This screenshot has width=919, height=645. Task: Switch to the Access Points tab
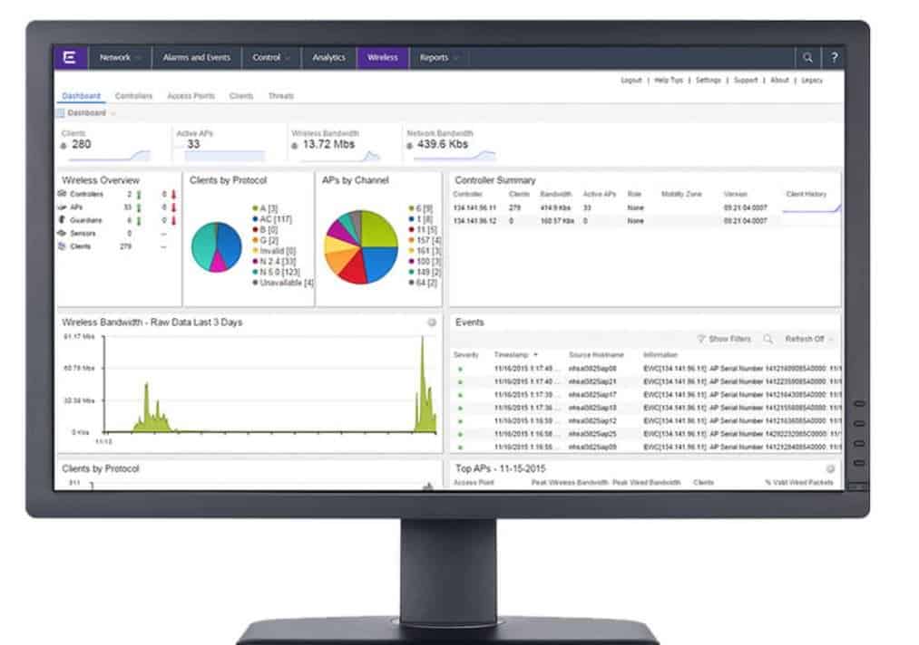pyautogui.click(x=191, y=94)
